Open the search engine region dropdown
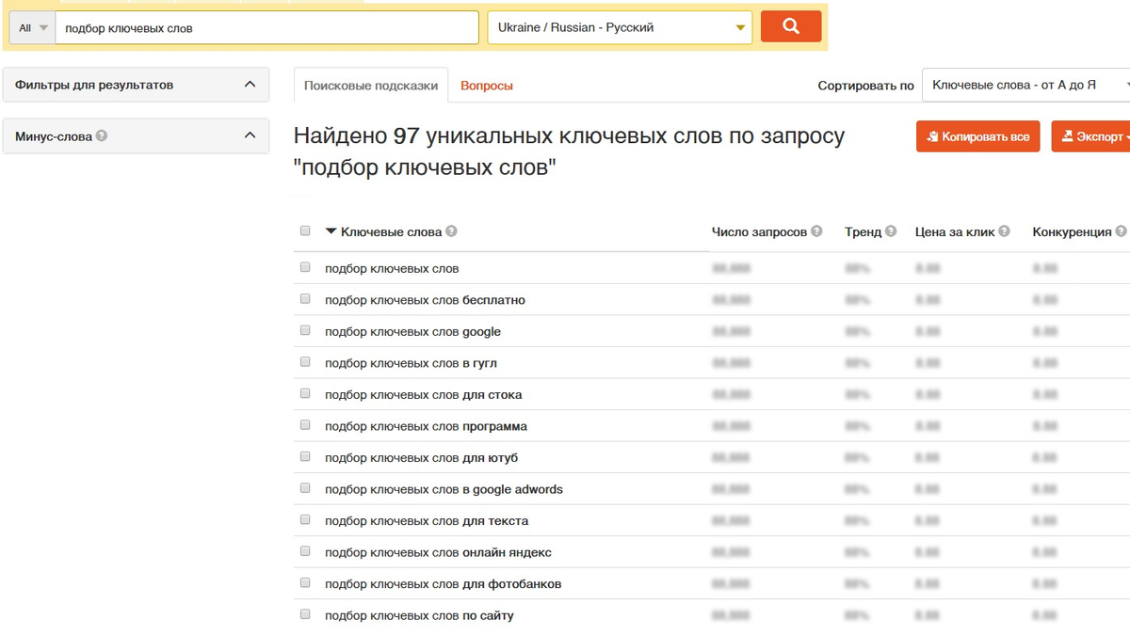Screen dimensions: 1130x635 pos(617,26)
